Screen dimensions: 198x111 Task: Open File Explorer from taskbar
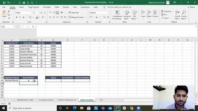[82, 108]
